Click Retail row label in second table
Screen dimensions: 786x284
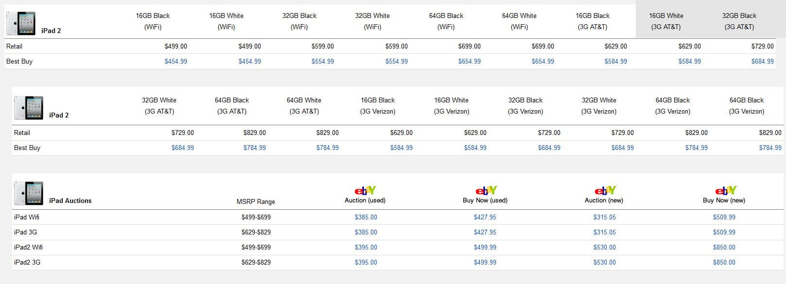[22, 133]
